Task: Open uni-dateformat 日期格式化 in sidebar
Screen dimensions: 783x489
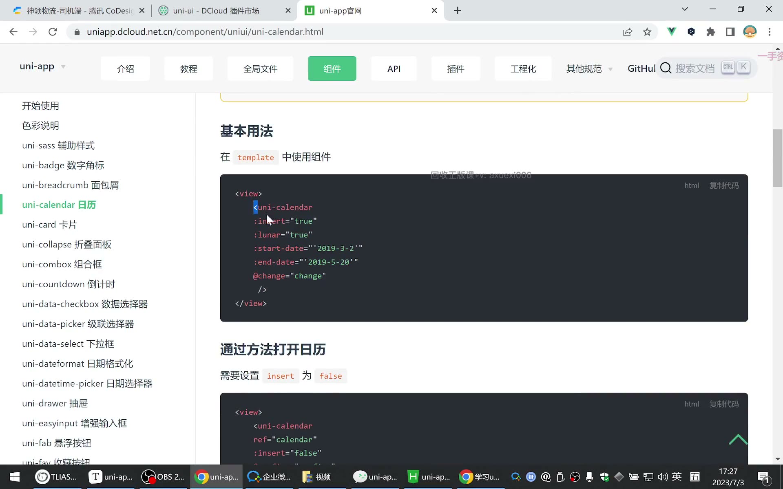Action: tap(77, 364)
